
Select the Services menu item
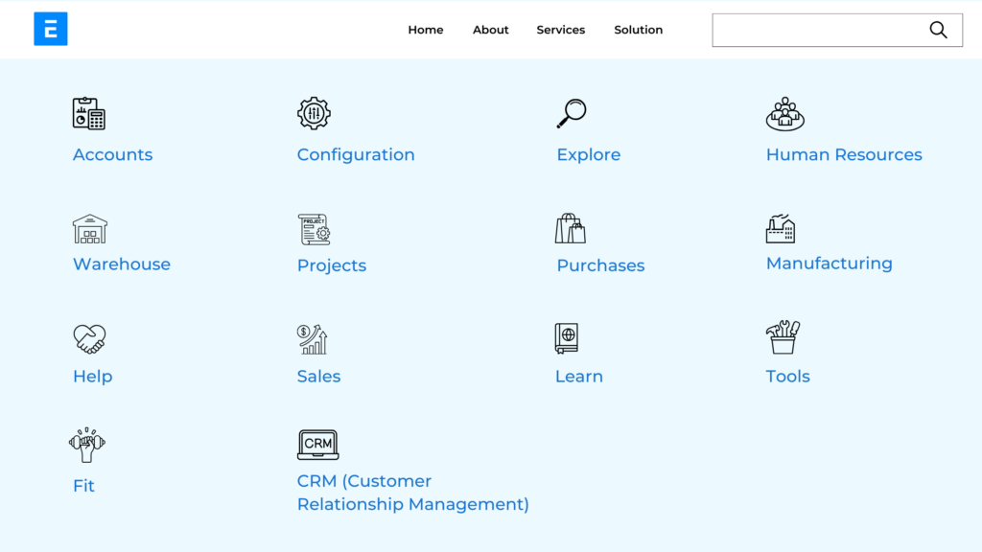coord(560,30)
